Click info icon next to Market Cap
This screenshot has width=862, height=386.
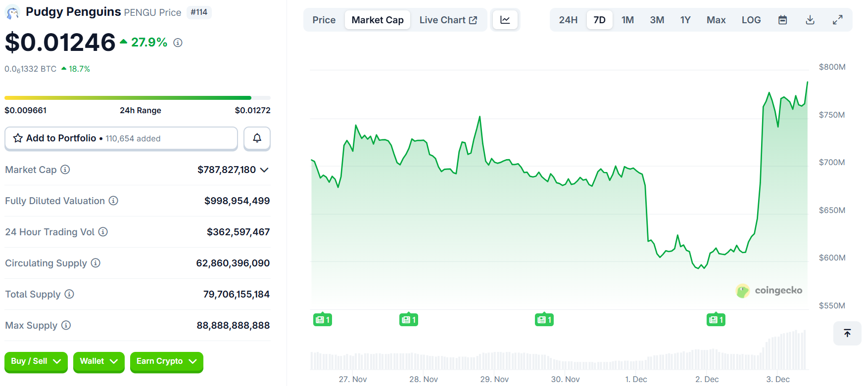tap(65, 170)
